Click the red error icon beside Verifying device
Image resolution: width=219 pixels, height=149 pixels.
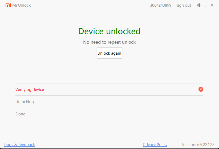201,89
